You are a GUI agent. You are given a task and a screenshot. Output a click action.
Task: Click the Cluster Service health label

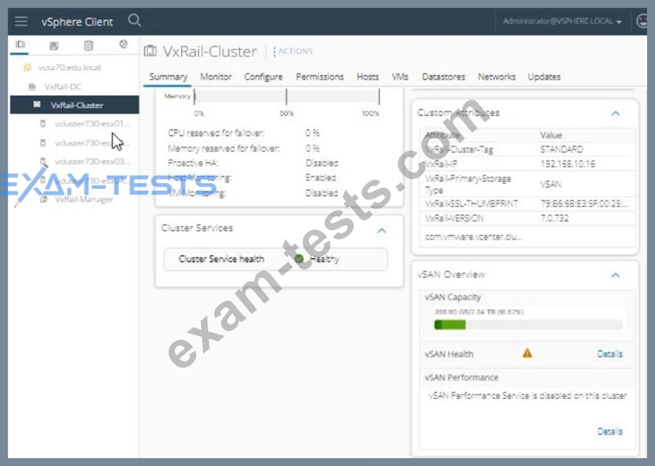(221, 259)
